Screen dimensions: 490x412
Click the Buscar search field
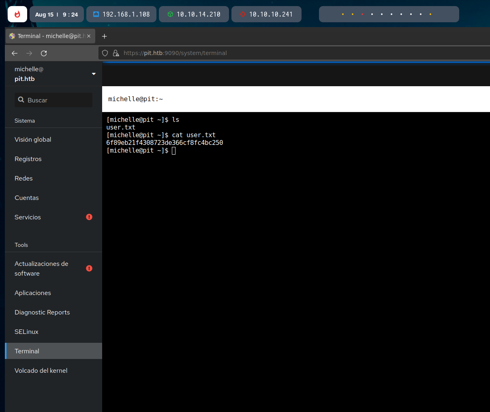[x=53, y=100]
